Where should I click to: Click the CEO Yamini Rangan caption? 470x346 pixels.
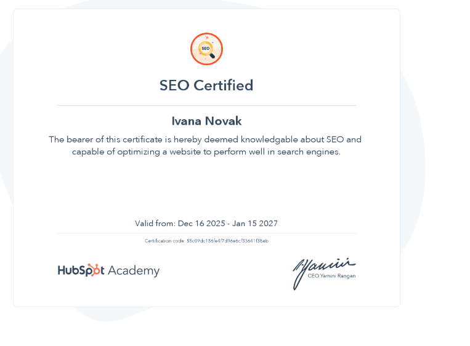pyautogui.click(x=331, y=276)
